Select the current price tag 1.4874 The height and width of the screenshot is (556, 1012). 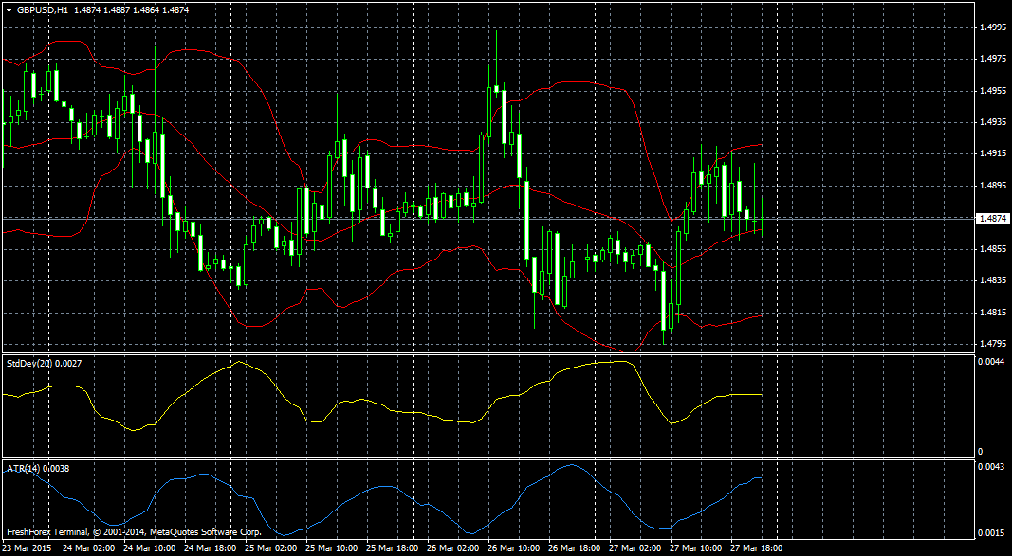(993, 218)
